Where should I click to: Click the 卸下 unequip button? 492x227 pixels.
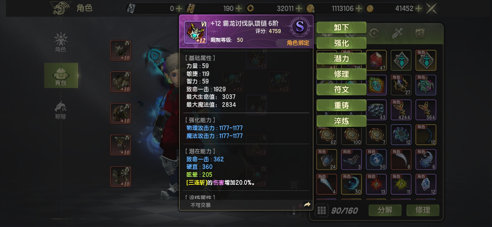(x=341, y=27)
